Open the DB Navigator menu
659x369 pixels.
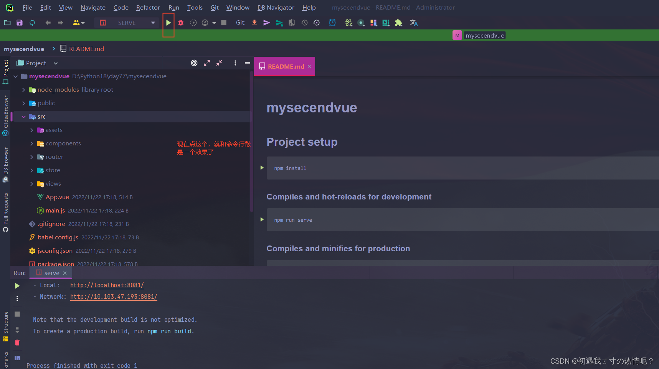pos(276,8)
